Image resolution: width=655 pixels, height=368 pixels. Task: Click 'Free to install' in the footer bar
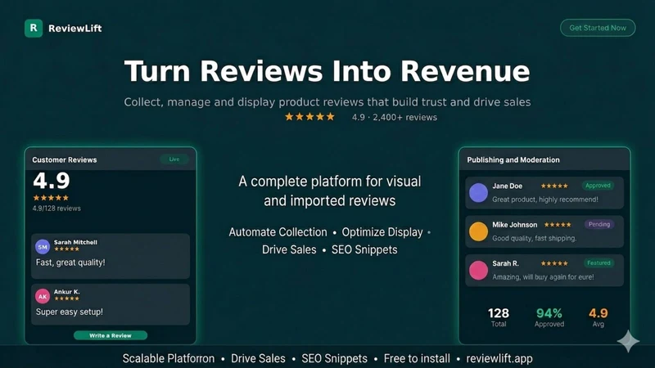pyautogui.click(x=417, y=358)
